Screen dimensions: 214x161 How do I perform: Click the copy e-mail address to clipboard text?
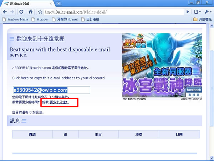(x=58, y=78)
